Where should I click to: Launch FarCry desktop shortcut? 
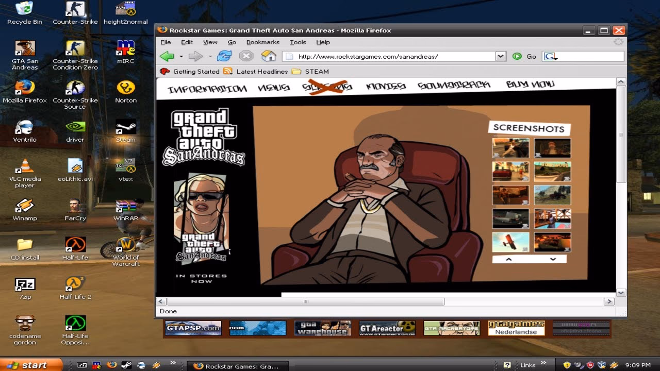click(x=75, y=209)
